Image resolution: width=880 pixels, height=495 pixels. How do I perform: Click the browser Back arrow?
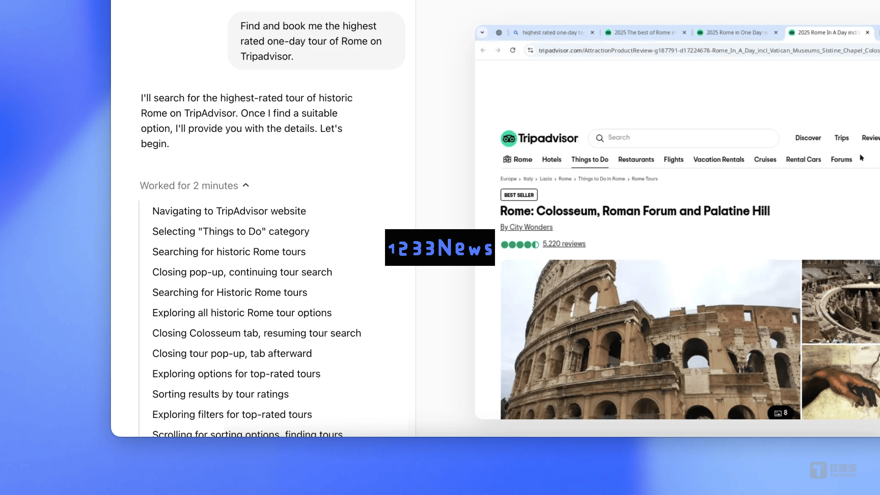483,50
